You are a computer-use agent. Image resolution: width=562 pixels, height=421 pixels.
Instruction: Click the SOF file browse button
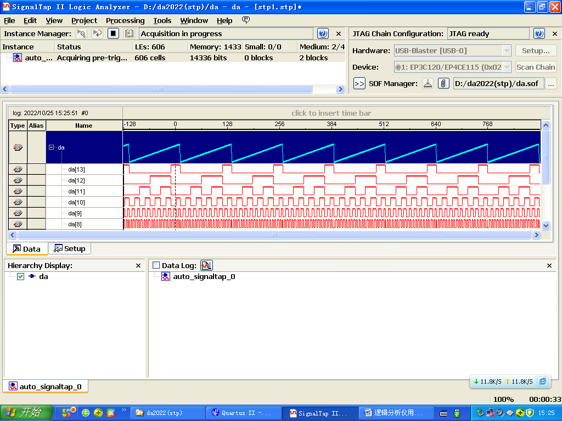(551, 83)
